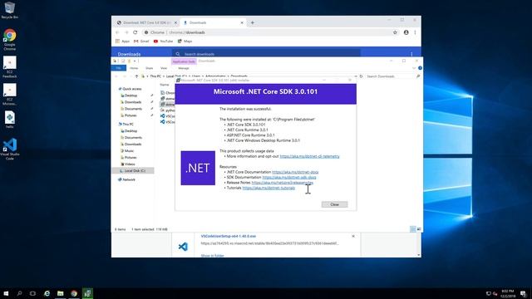The width and height of the screenshot is (532, 299).
Task: Open the Windows Start menu
Action: coord(6,293)
